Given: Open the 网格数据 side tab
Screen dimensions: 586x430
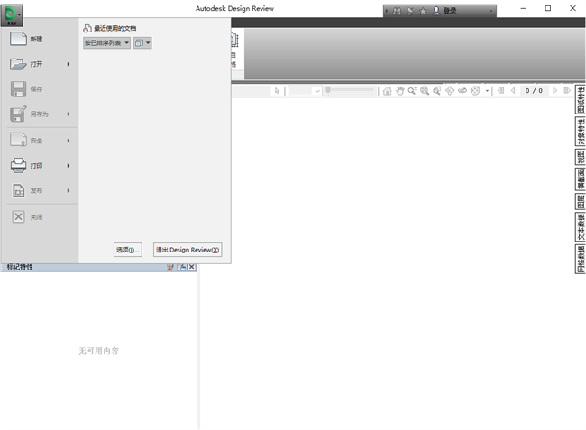Looking at the screenshot, I should [x=581, y=260].
